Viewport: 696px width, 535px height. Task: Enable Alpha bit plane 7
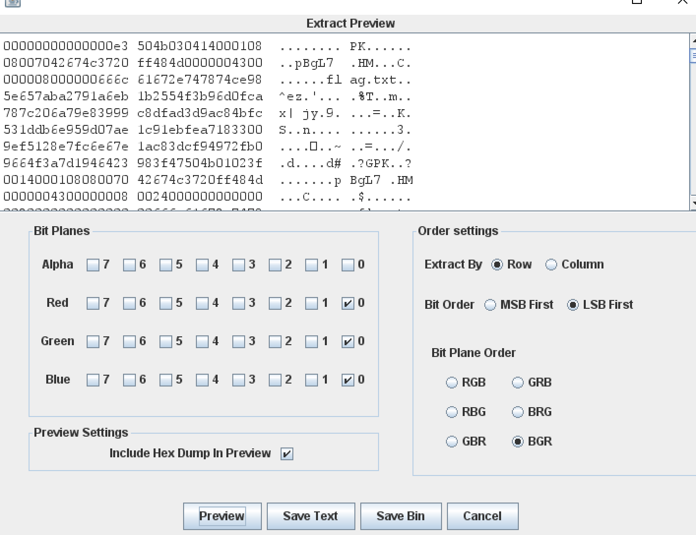coord(93,265)
